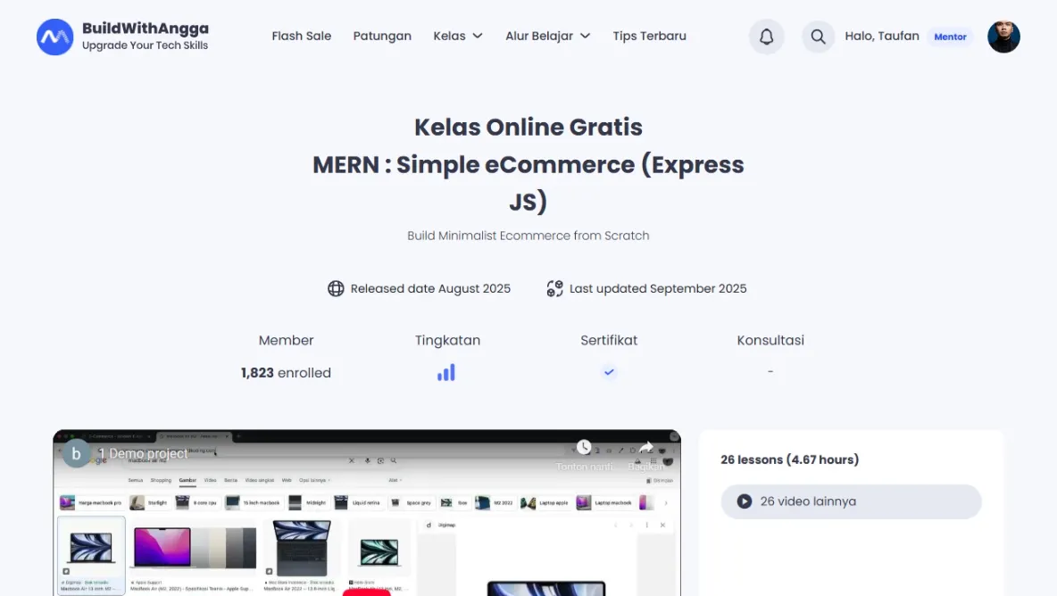Open a MacBook thumbnail in image results
Screen dimensions: 1057x596
click(x=90, y=553)
